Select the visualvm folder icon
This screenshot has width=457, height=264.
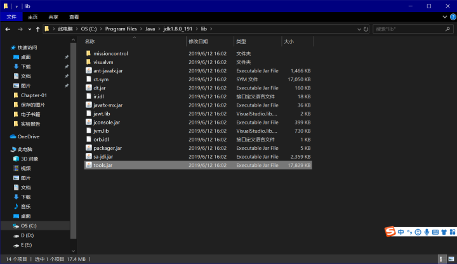(x=89, y=62)
